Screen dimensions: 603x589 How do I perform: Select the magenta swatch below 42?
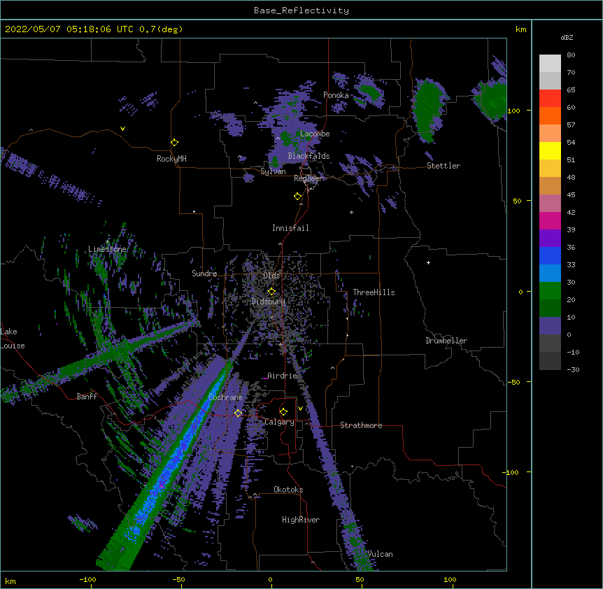pos(550,220)
